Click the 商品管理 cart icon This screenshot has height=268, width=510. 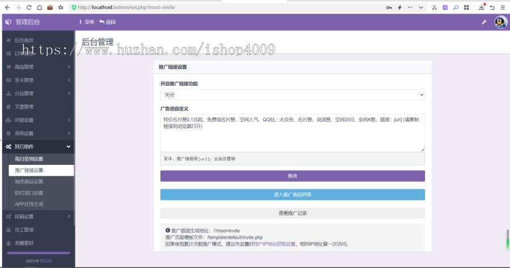(8, 67)
